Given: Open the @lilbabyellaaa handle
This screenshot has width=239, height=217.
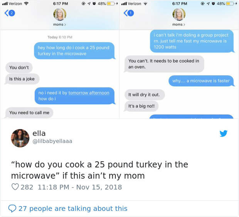Looking at the screenshot, I should (x=52, y=141).
